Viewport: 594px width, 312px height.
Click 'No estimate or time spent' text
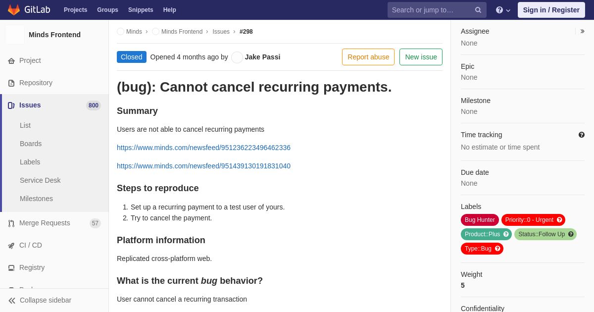pos(500,147)
